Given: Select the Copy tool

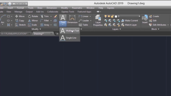Looking at the screenshot, I should pos(20,21).
